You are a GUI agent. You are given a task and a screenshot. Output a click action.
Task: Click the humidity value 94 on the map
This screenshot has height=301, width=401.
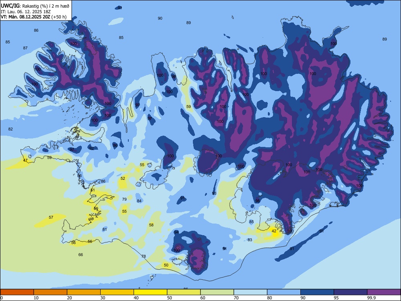coord(176,232)
